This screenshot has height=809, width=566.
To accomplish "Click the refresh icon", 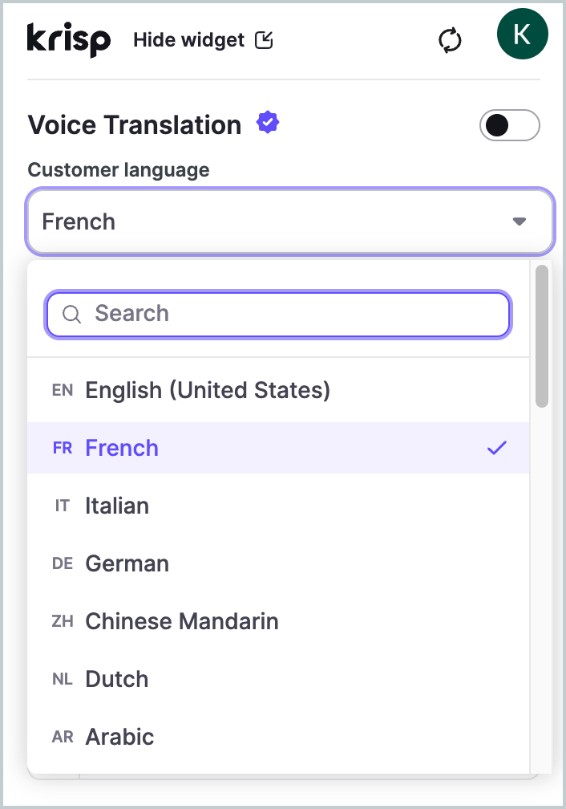I will click(x=450, y=40).
